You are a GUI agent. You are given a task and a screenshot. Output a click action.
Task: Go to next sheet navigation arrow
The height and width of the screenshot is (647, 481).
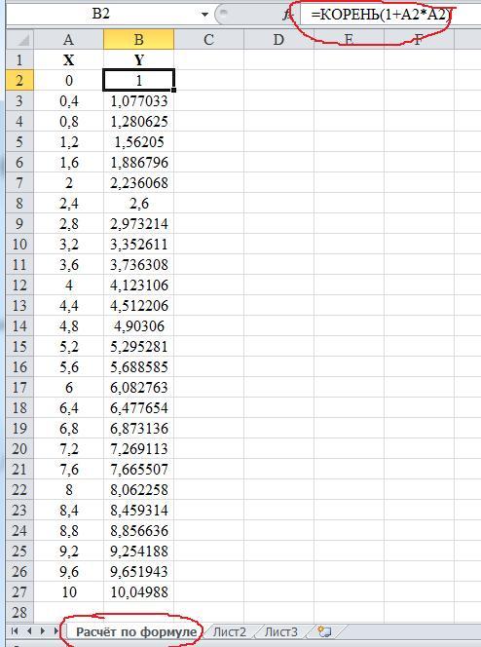coord(43,630)
